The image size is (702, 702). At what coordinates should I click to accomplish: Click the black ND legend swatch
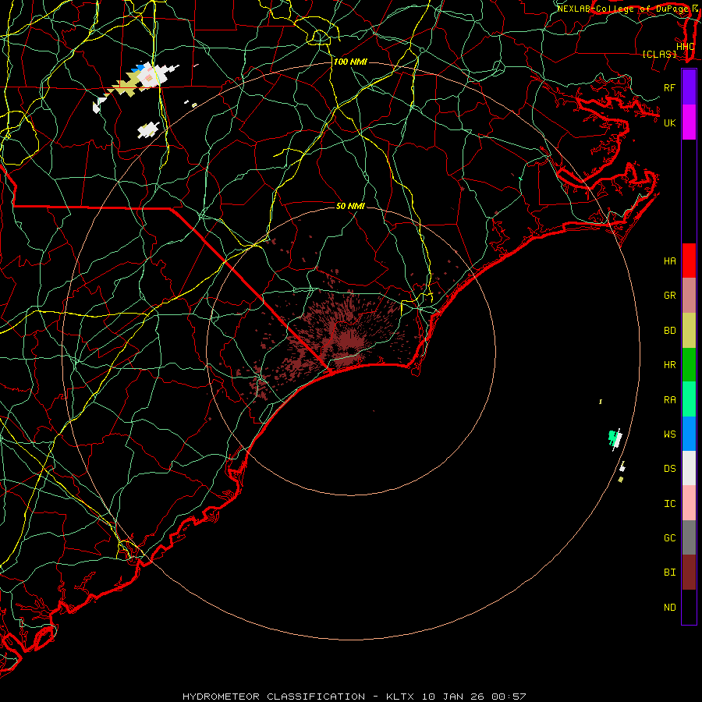[689, 607]
